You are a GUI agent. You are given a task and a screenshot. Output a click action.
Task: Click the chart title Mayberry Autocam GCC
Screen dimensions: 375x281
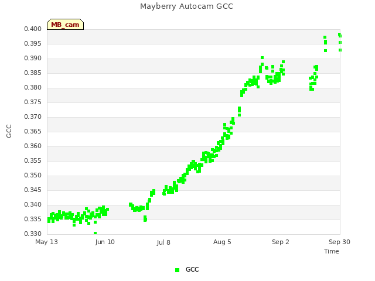click(186, 6)
